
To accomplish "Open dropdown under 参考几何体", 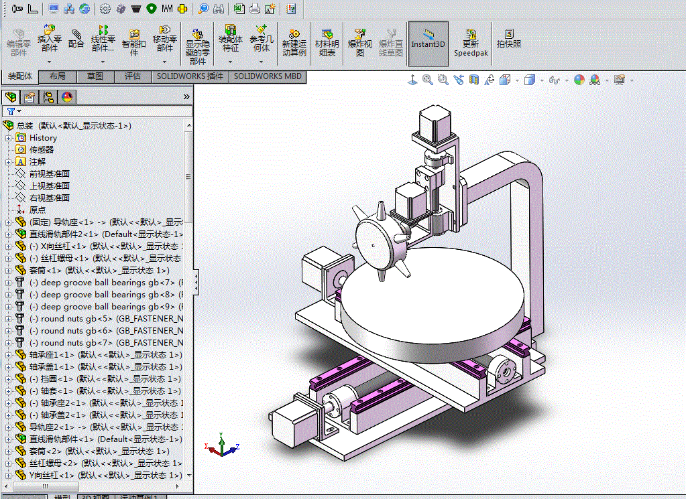I will pyautogui.click(x=262, y=62).
